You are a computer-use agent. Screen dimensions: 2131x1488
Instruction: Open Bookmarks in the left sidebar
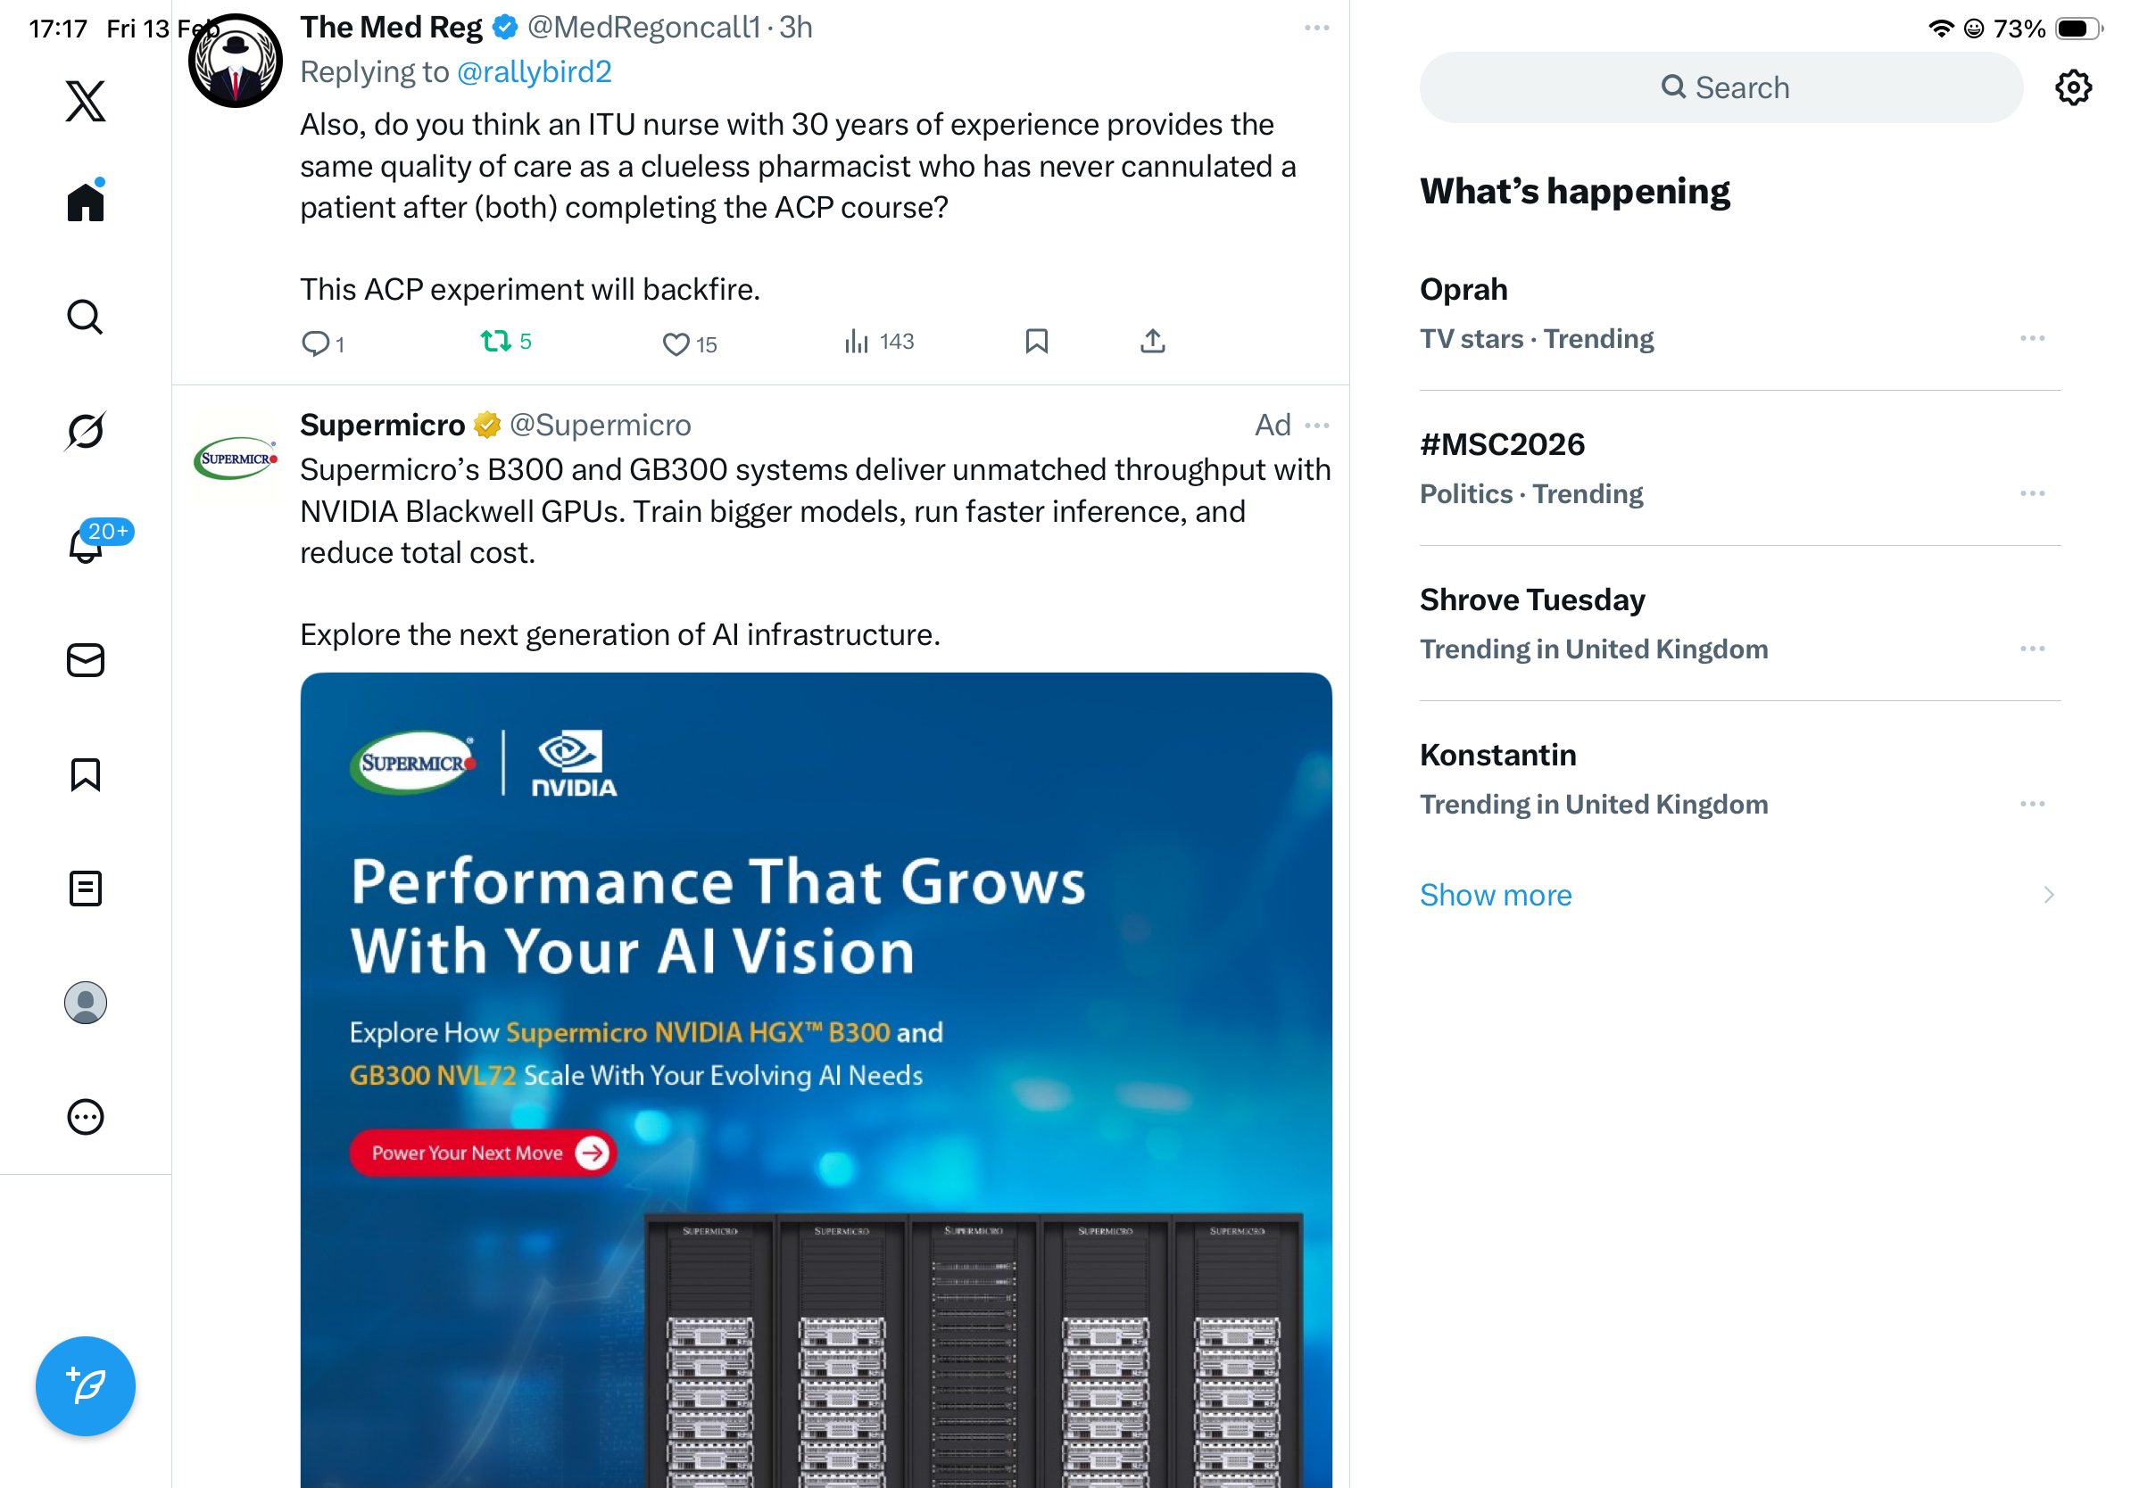click(x=86, y=774)
